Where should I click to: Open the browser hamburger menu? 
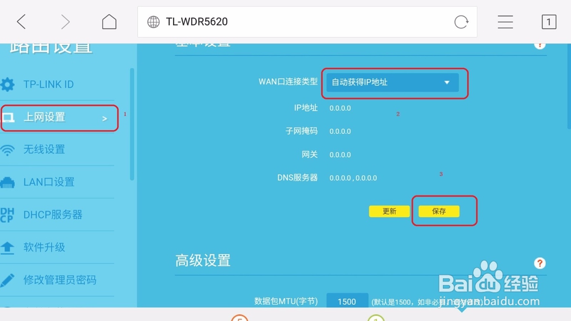(505, 22)
